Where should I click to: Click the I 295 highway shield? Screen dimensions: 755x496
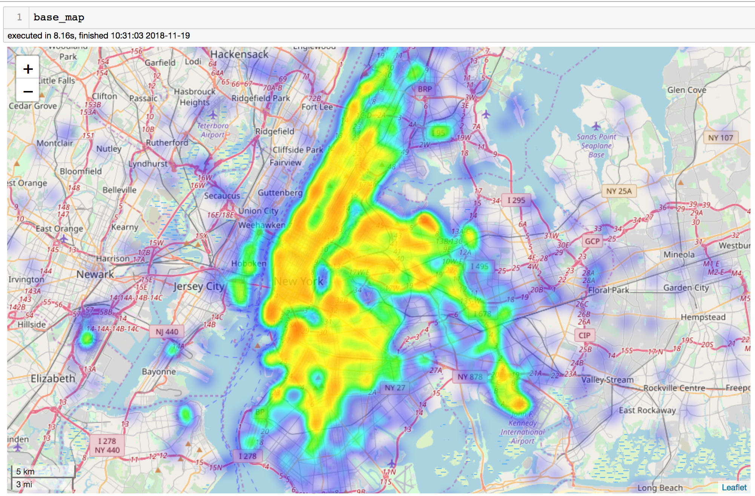[x=516, y=200]
